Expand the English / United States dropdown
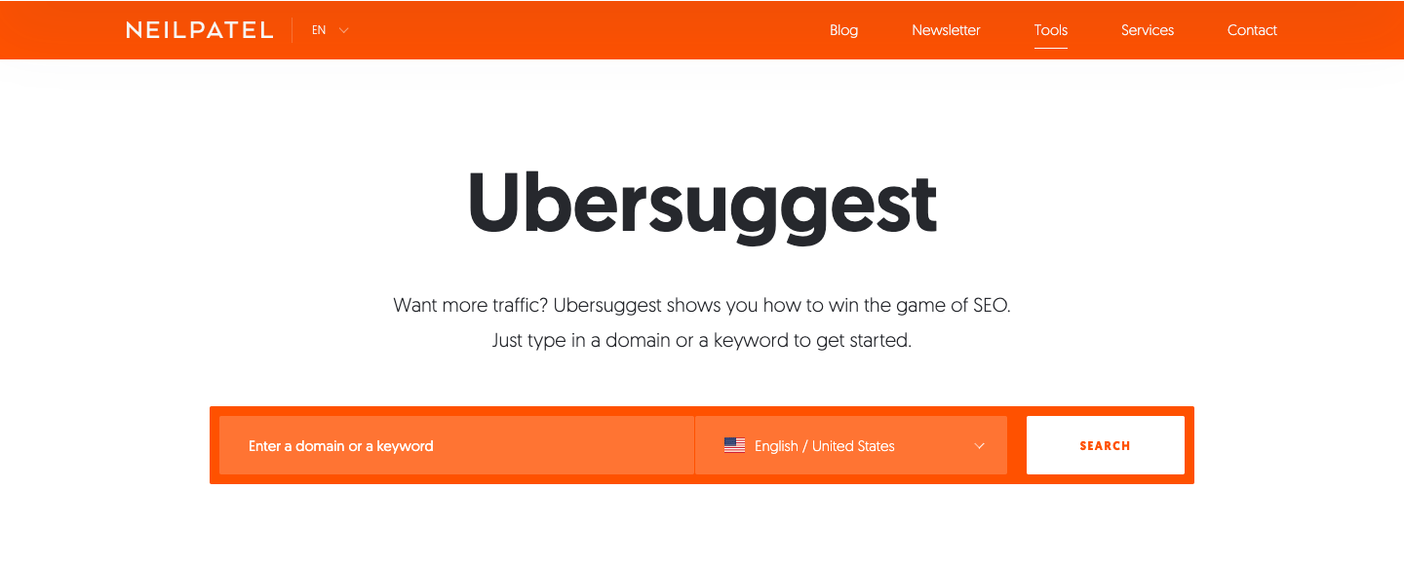This screenshot has height=565, width=1404. point(851,445)
